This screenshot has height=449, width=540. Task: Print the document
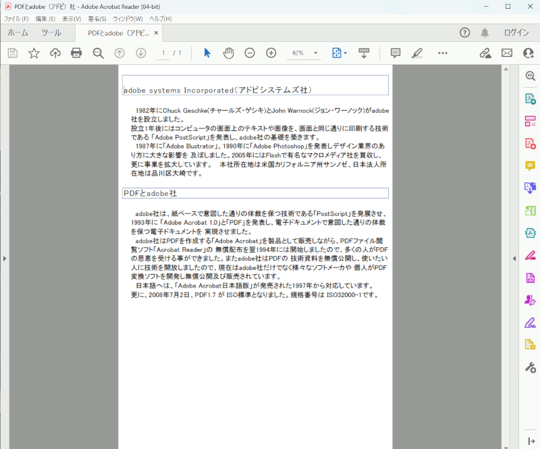76,53
